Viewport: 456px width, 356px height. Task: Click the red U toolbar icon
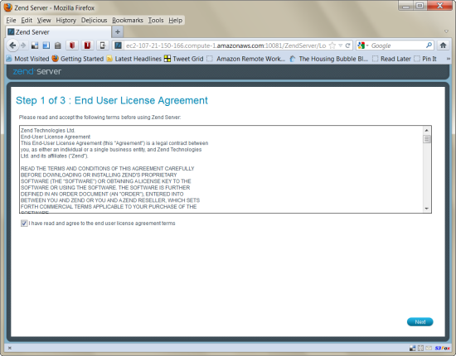87,46
